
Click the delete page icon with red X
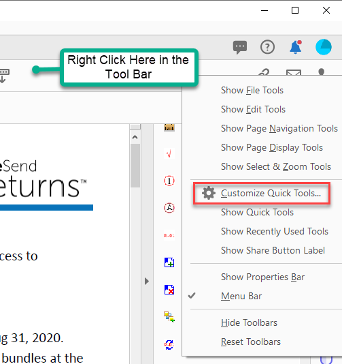tap(169, 290)
